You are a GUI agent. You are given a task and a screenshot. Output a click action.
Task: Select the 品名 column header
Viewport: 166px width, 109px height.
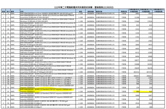22,12
